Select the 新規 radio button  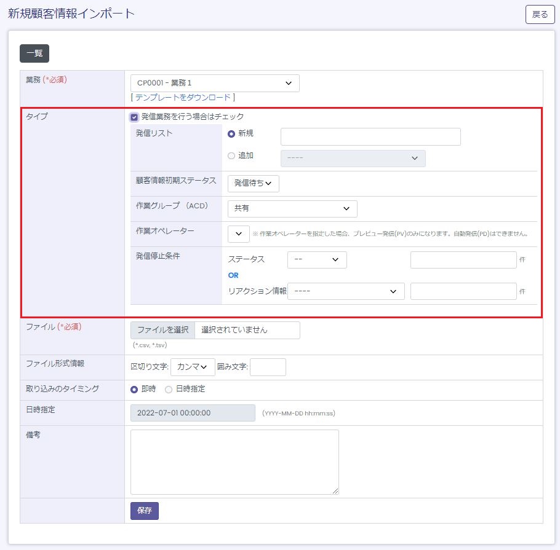pyautogui.click(x=231, y=134)
